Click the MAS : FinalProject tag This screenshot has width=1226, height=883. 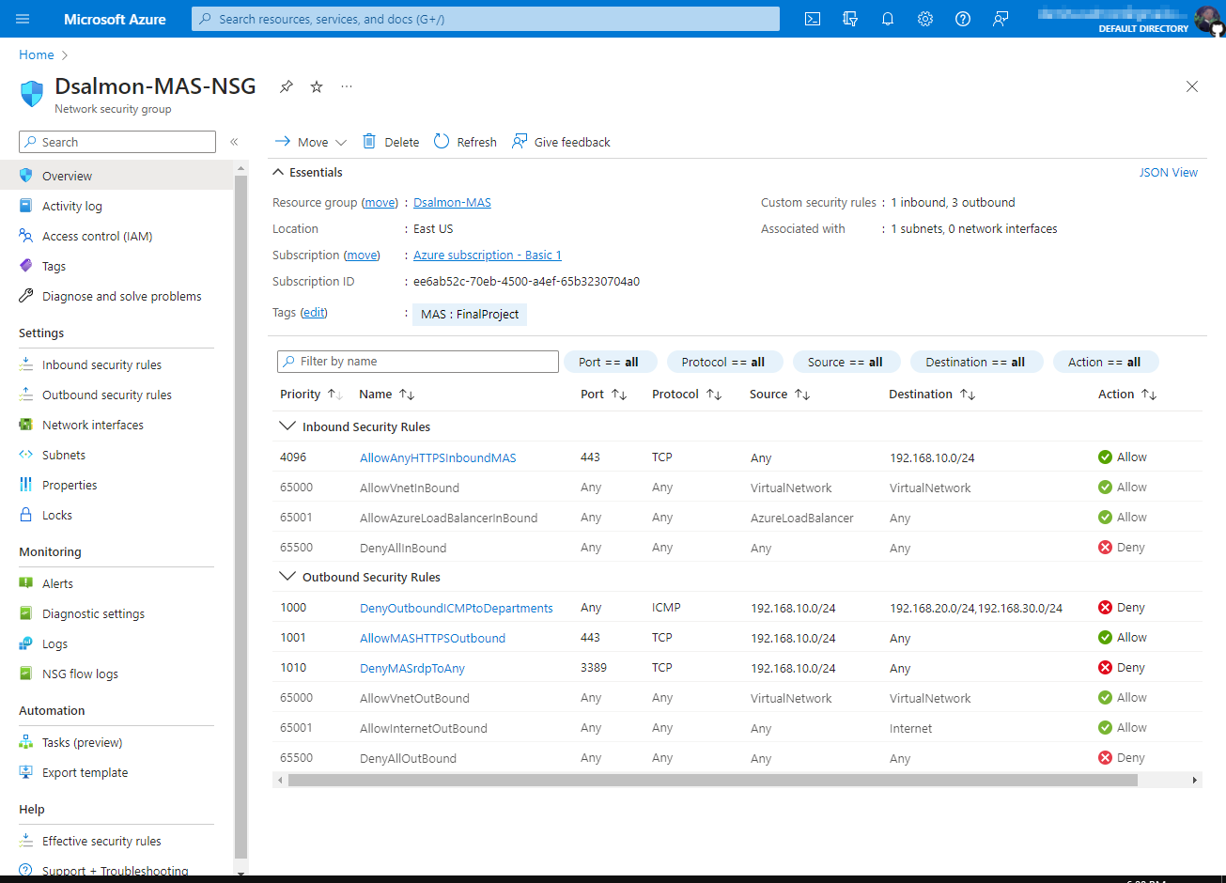click(x=470, y=315)
